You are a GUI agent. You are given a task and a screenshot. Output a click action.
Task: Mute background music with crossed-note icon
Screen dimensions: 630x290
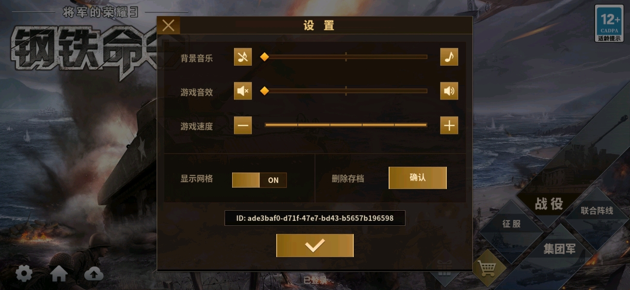tap(243, 57)
